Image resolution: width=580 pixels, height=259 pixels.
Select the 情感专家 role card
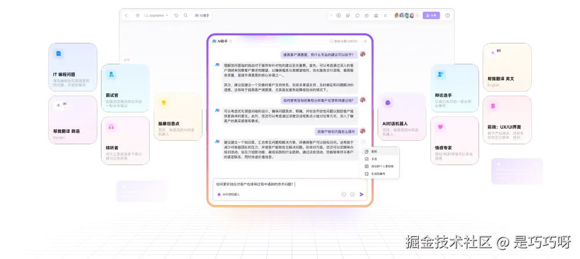click(x=455, y=141)
